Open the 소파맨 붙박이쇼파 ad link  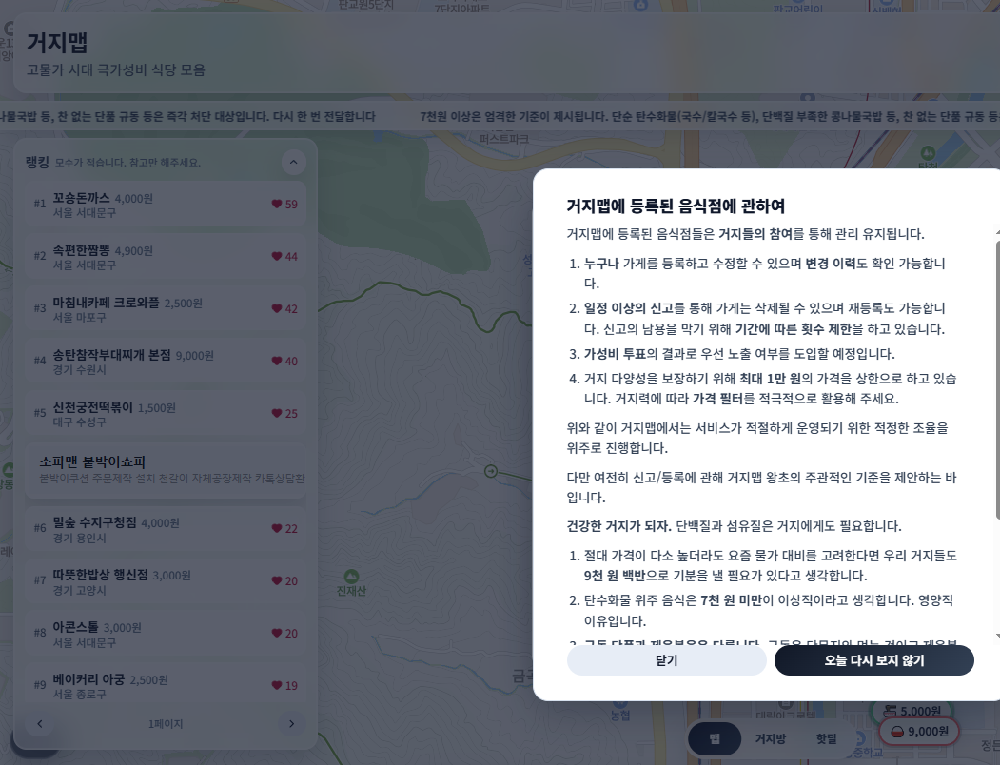pos(166,470)
